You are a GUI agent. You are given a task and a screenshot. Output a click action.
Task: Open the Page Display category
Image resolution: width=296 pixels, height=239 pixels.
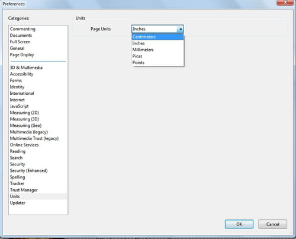(x=22, y=55)
